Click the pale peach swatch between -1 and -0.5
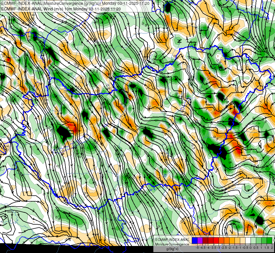Image resolution: width=275 pixels, height=253 pixels. point(243,240)
